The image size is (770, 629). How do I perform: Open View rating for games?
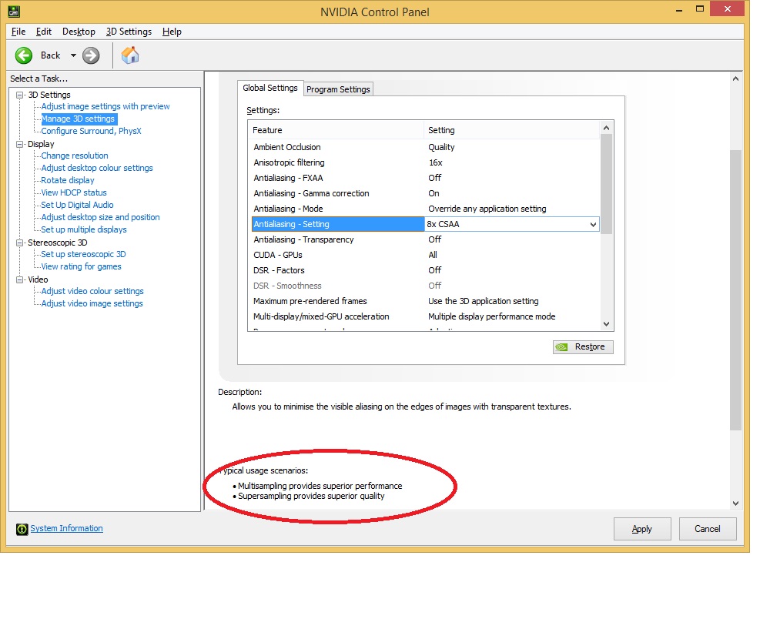click(x=82, y=266)
